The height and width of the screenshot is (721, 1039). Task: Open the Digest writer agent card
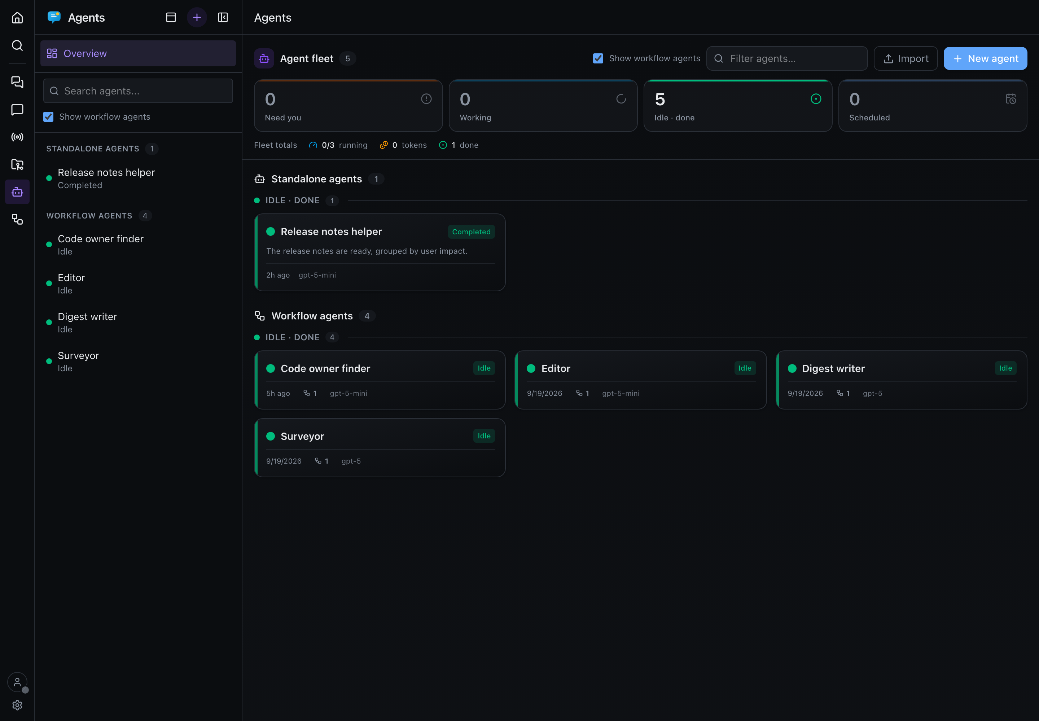tap(902, 380)
